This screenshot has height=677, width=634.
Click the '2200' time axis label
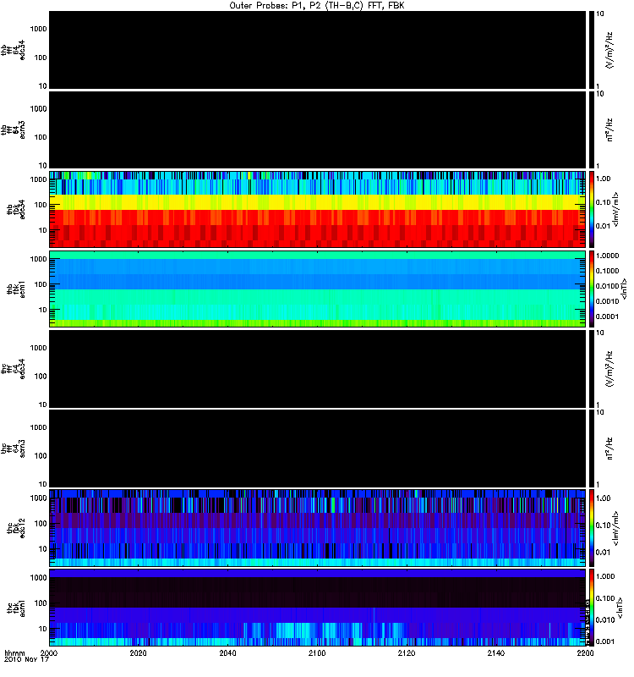pyautogui.click(x=585, y=652)
